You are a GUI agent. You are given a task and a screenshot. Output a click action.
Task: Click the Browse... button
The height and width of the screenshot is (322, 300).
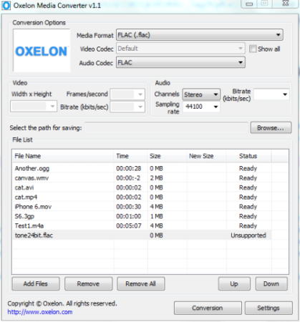point(271,128)
